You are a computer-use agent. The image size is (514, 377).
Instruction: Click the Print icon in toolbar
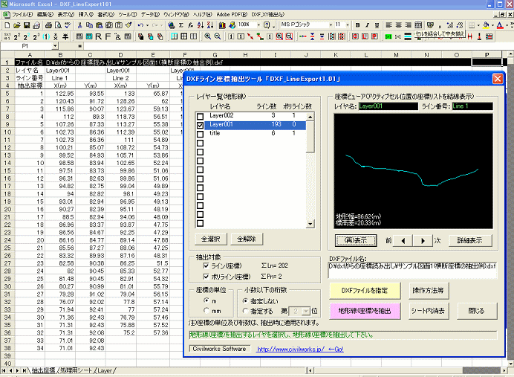point(48,25)
